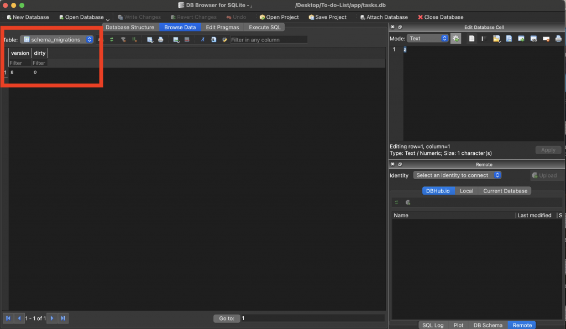Switch to the Local tab in Remote
This screenshot has width=566, height=329.
[467, 191]
